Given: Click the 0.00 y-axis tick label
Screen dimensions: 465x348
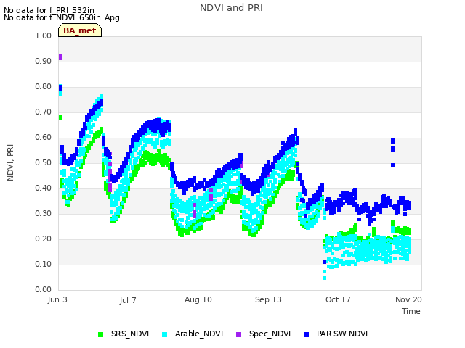Looking at the screenshot, I should [x=44, y=290].
